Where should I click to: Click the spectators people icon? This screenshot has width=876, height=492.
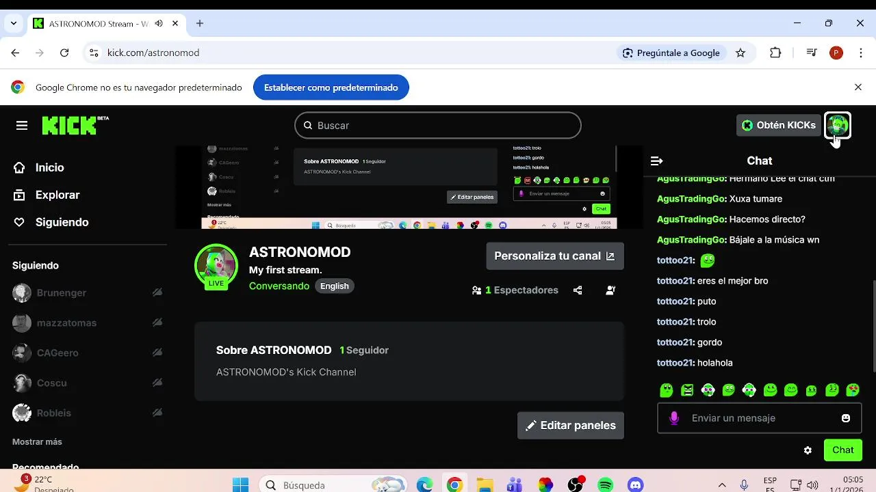pos(476,290)
